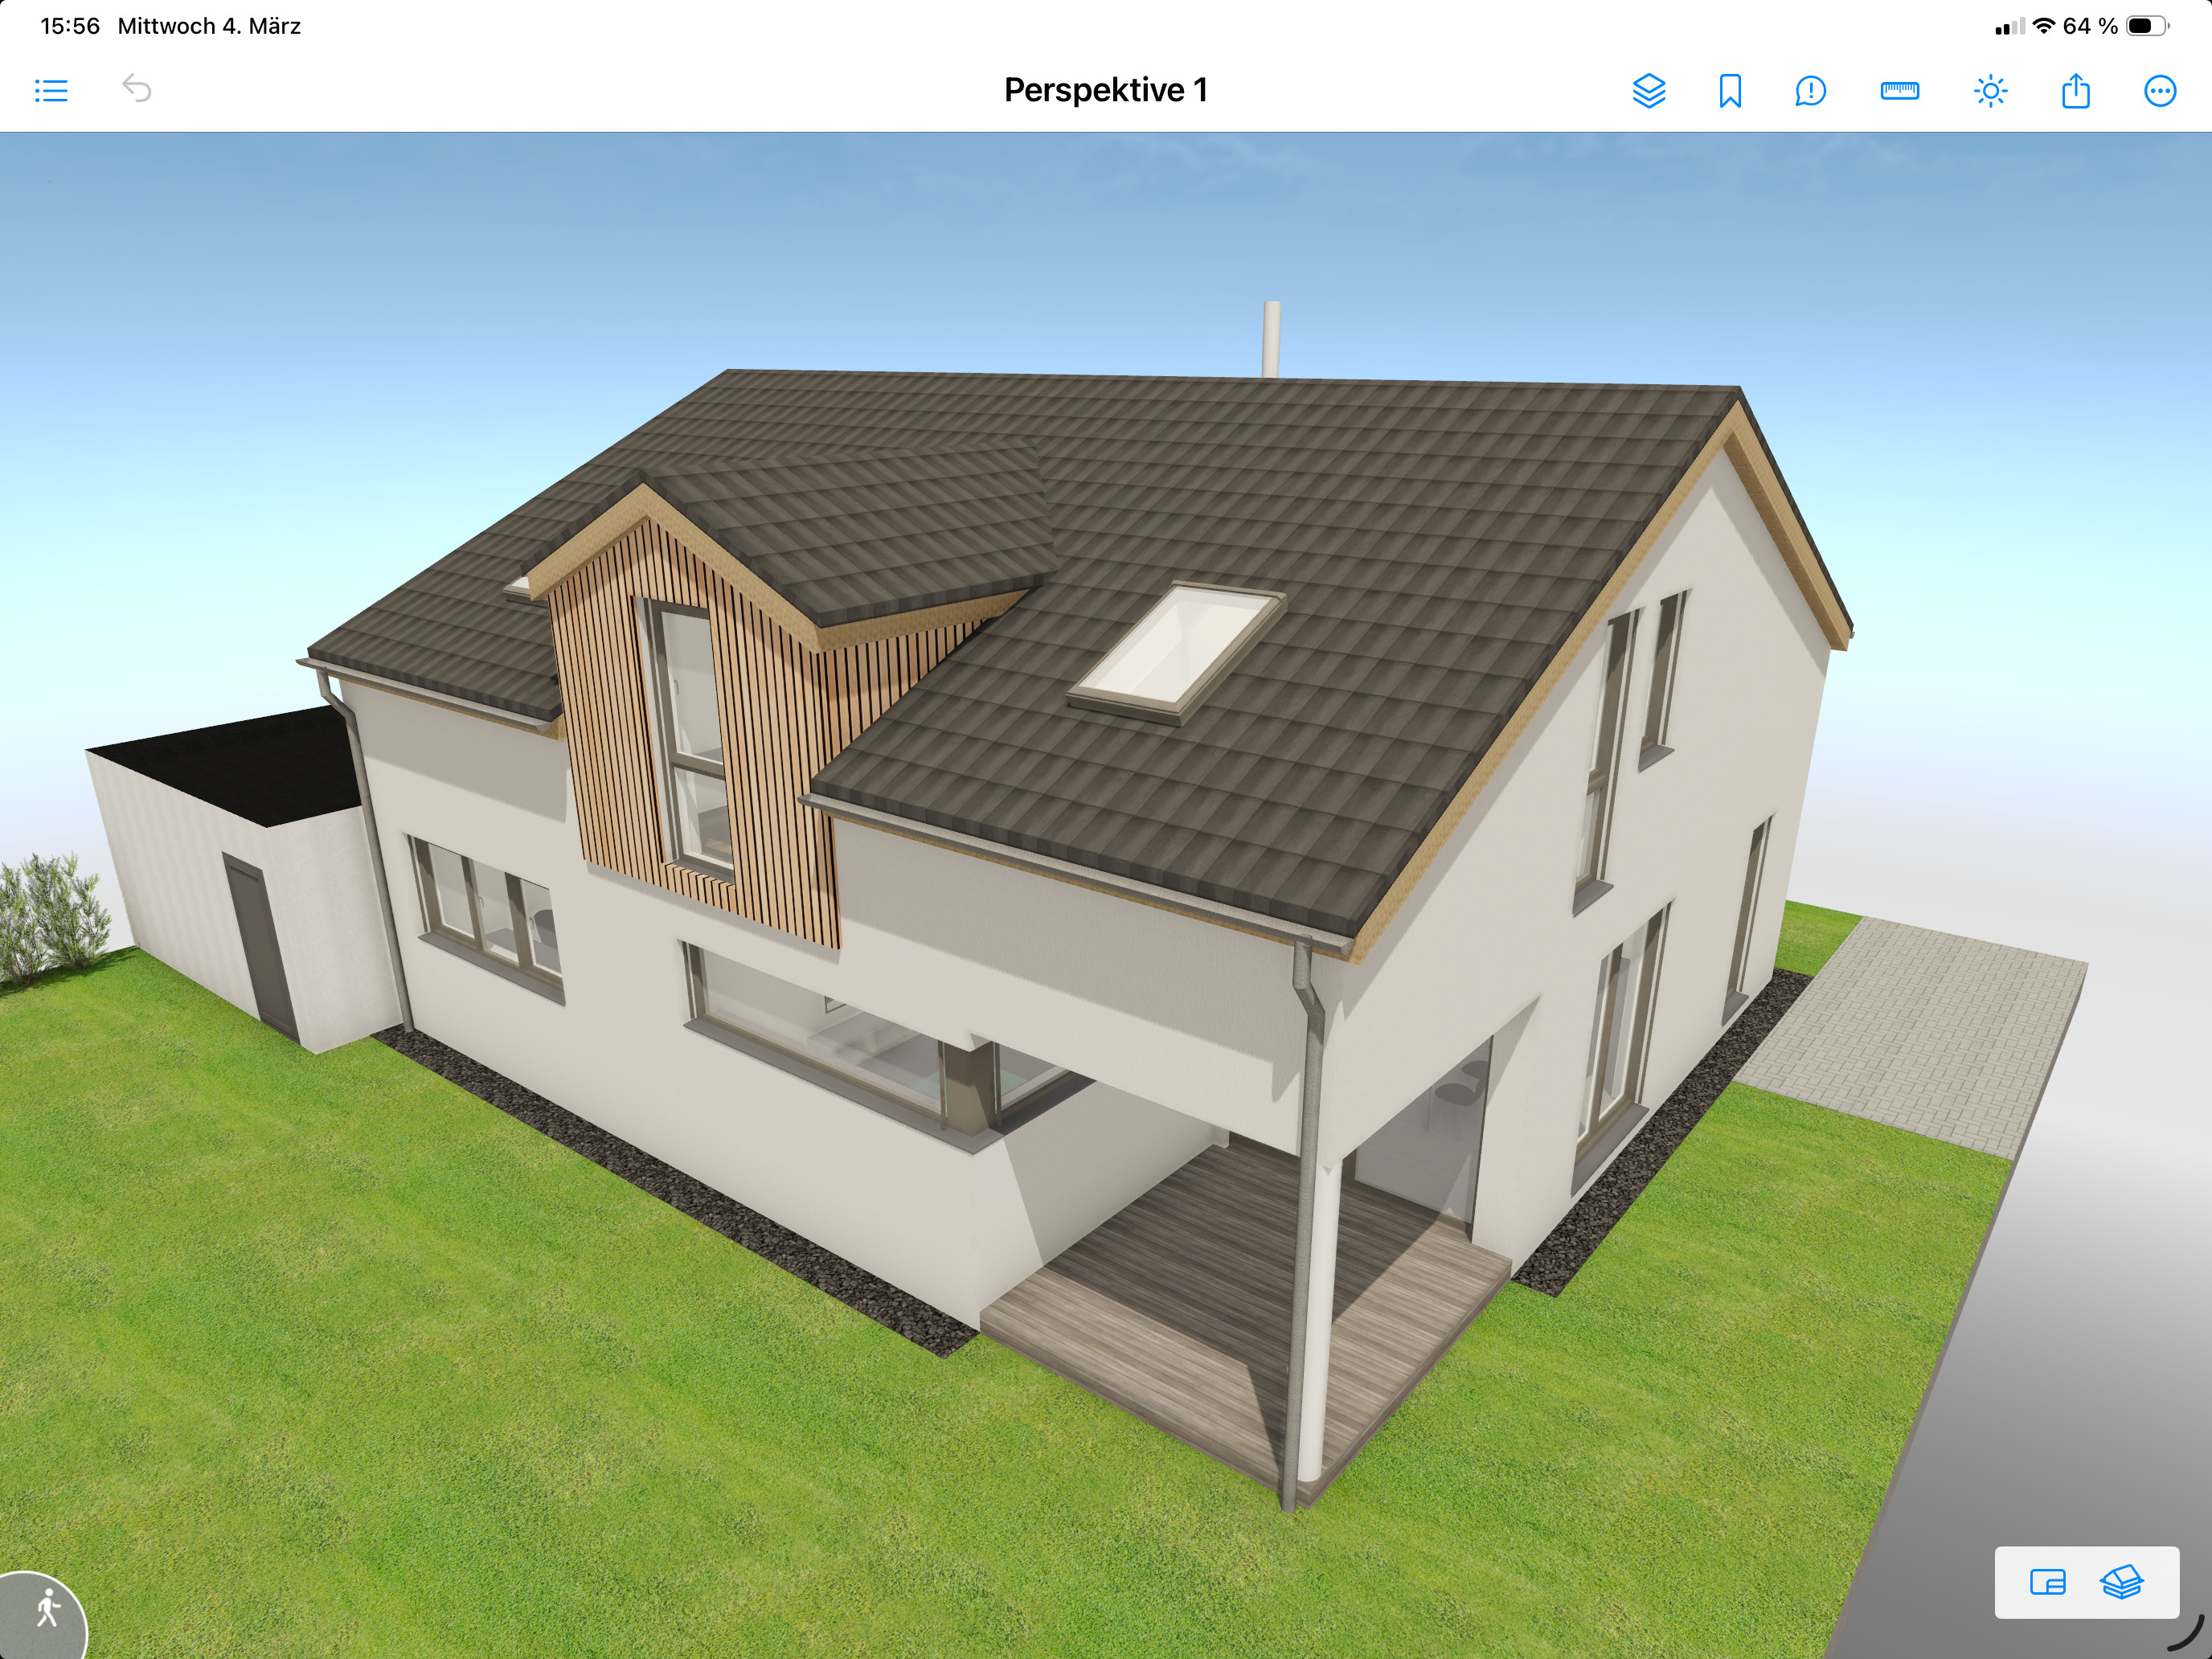Activate the ruler measure tool
This screenshot has width=2212, height=1659.
point(1899,91)
